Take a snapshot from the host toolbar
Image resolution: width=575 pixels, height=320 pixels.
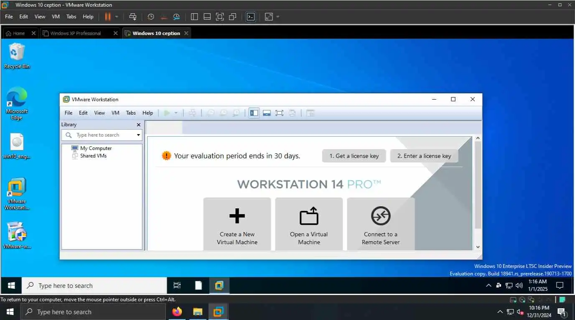pos(151,17)
